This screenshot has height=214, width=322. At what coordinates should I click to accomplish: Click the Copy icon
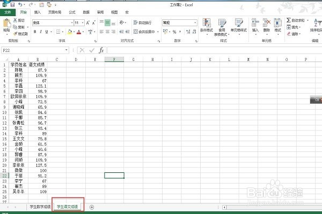click(15, 27)
